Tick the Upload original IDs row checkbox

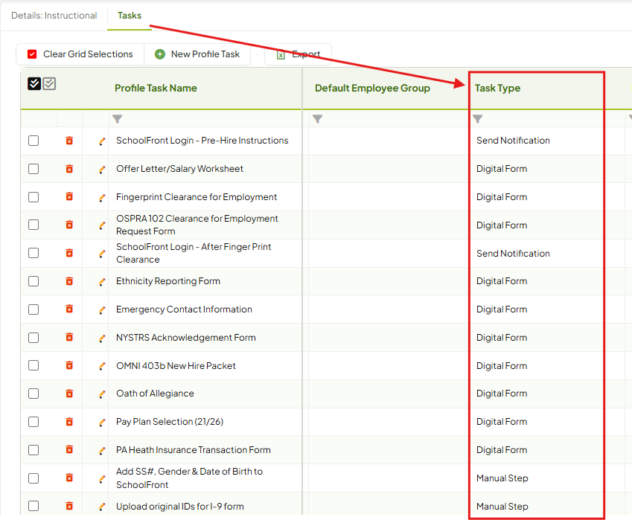(x=33, y=506)
